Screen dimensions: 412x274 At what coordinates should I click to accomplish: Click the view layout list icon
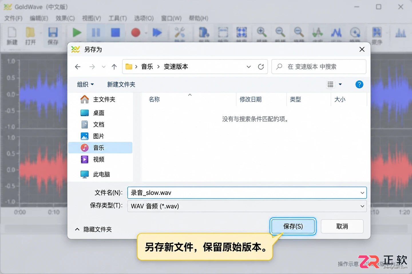point(330,84)
